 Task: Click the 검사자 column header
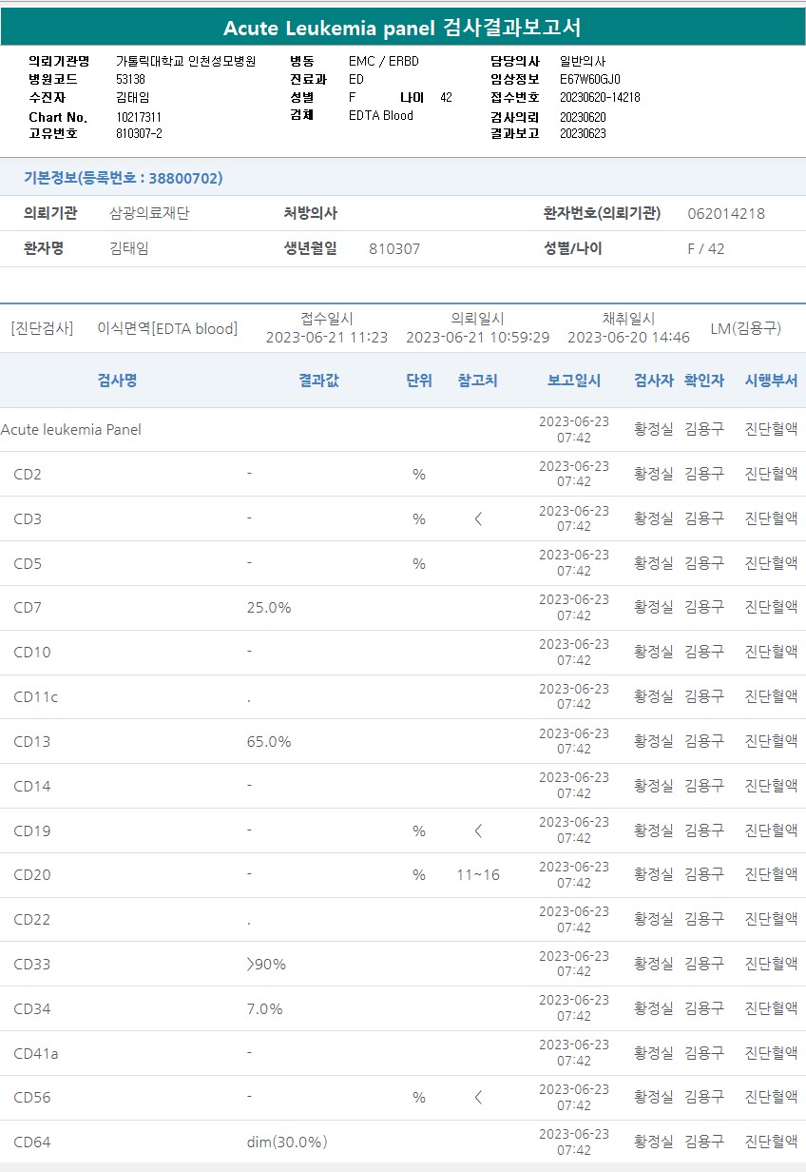654,381
